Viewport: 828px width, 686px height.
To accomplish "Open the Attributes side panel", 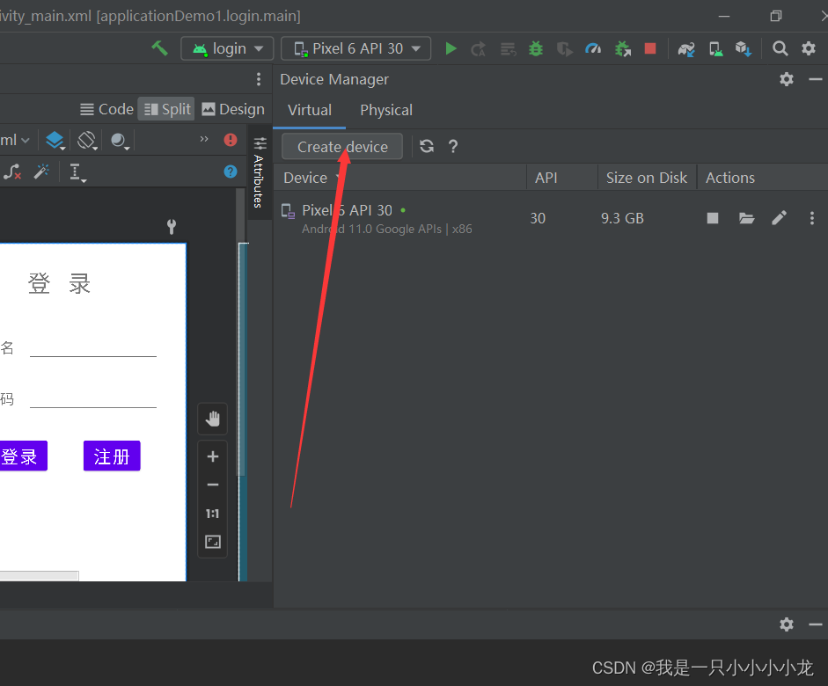I will (260, 172).
